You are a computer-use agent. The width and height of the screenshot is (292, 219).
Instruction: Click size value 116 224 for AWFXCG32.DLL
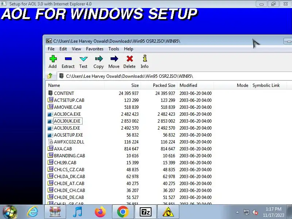click(131, 142)
